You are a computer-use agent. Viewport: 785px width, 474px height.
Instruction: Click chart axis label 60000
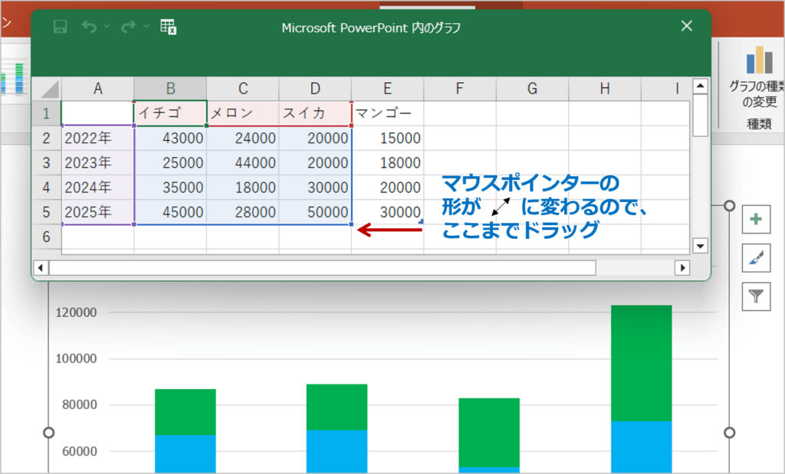tap(80, 451)
